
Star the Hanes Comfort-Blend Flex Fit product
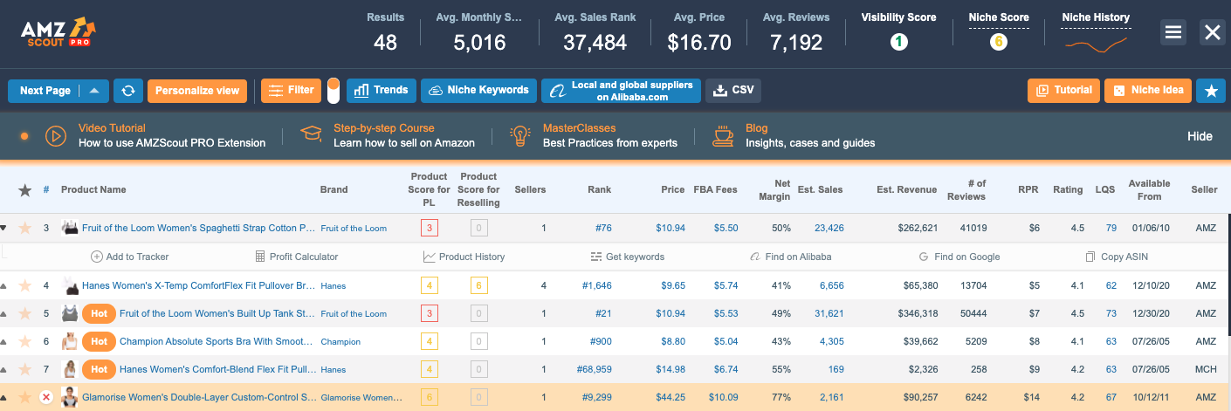pos(25,369)
